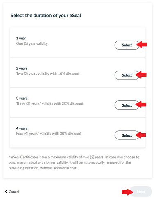Click the red arrow beside 2 years Select
Image resolution: width=156 pixels, height=201 pixels.
click(141, 75)
